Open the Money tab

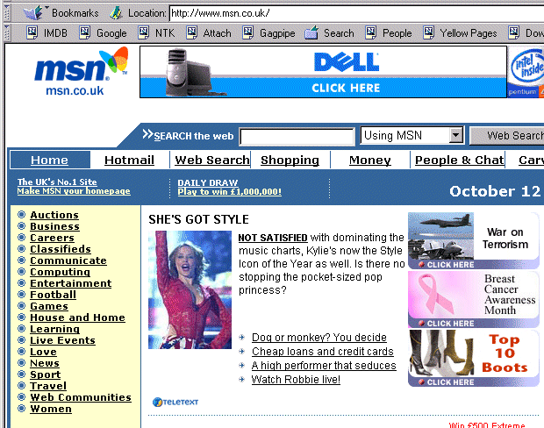click(x=370, y=160)
